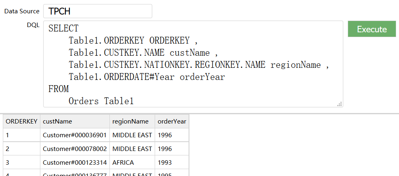Click the green Execute button
This screenshot has width=399, height=176.
pos(372,29)
